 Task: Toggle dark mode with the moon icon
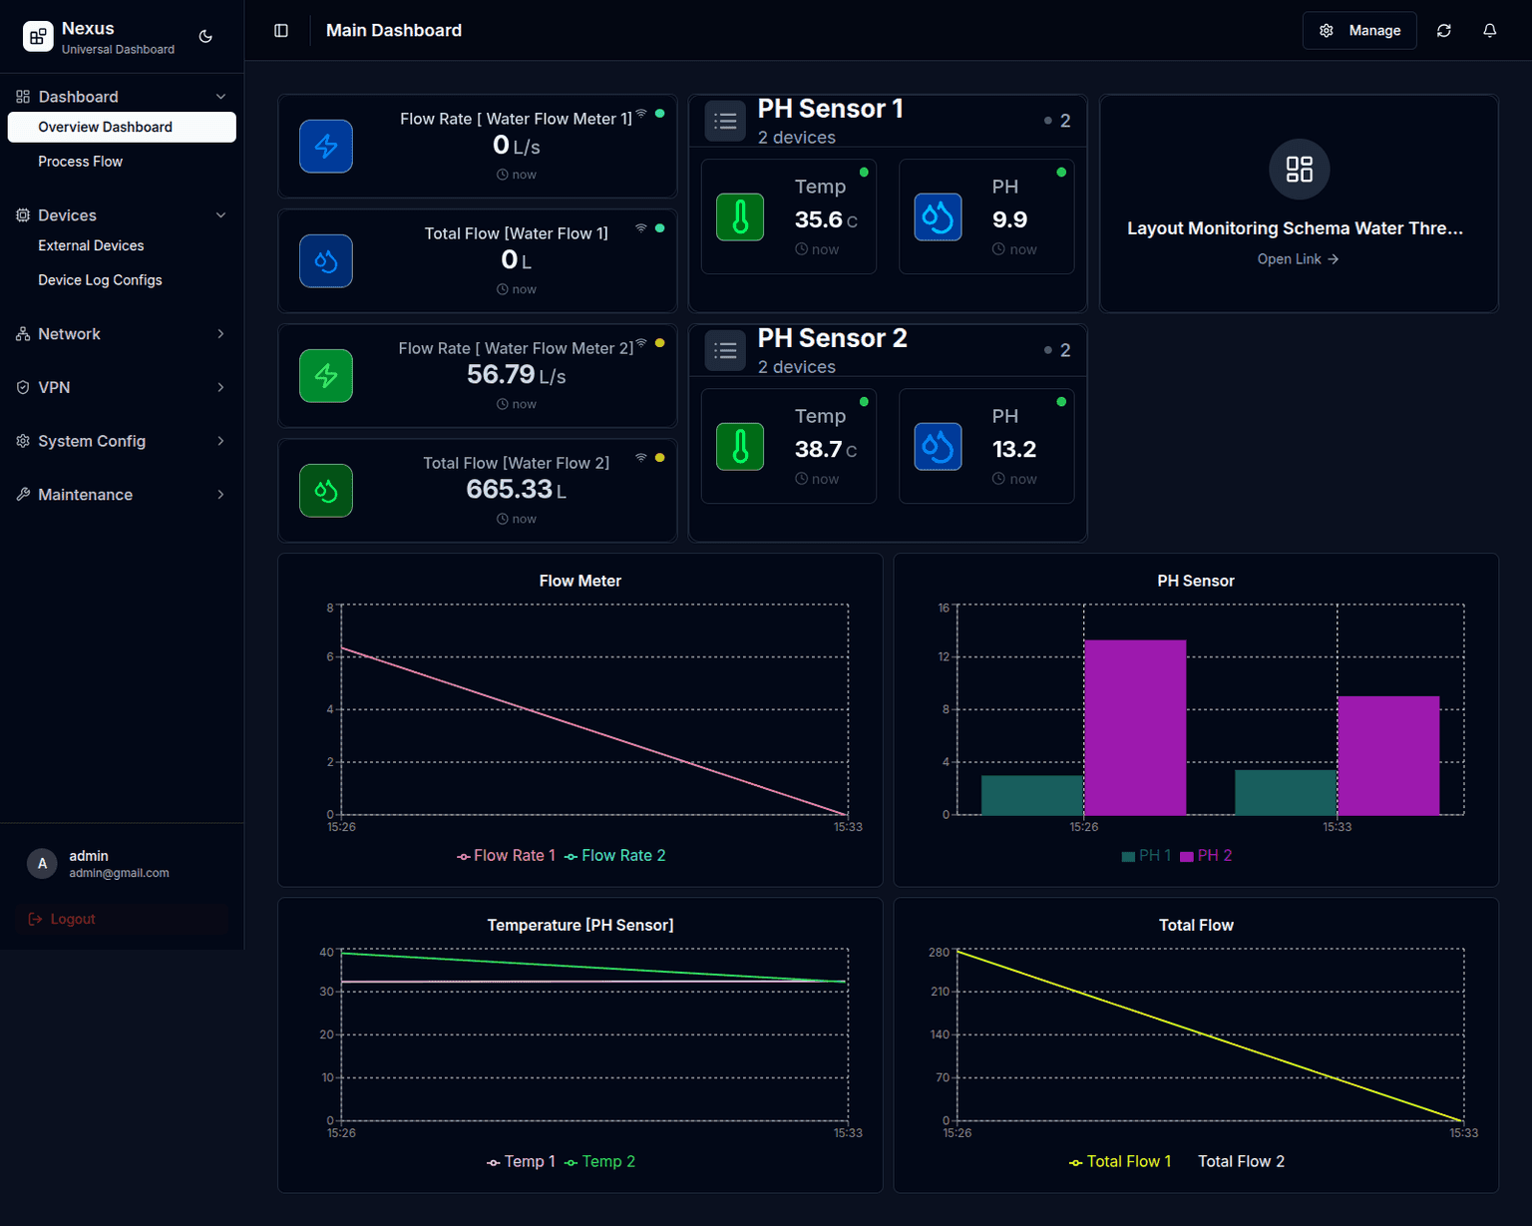[204, 35]
